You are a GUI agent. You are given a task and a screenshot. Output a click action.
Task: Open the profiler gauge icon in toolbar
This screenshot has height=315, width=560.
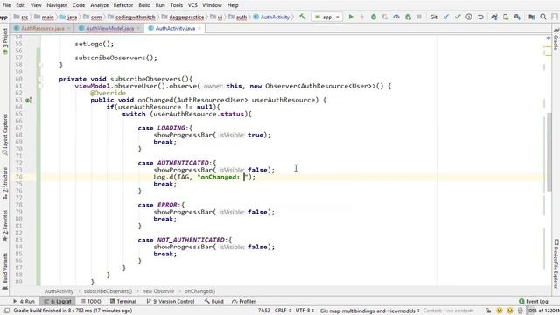point(396,17)
